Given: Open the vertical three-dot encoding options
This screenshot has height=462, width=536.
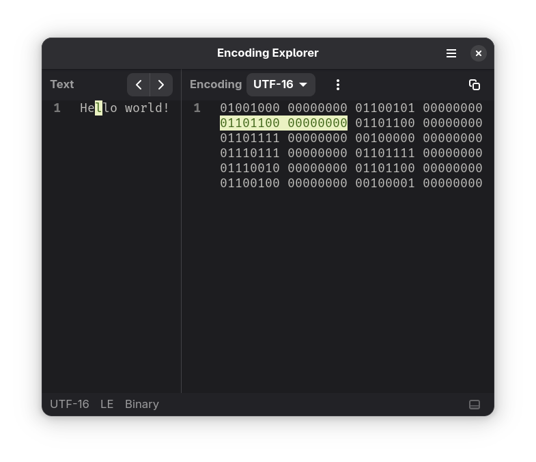Looking at the screenshot, I should [338, 85].
